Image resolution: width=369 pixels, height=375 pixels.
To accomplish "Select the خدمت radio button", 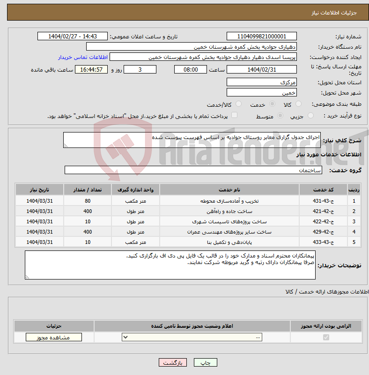I will [x=272, y=104].
